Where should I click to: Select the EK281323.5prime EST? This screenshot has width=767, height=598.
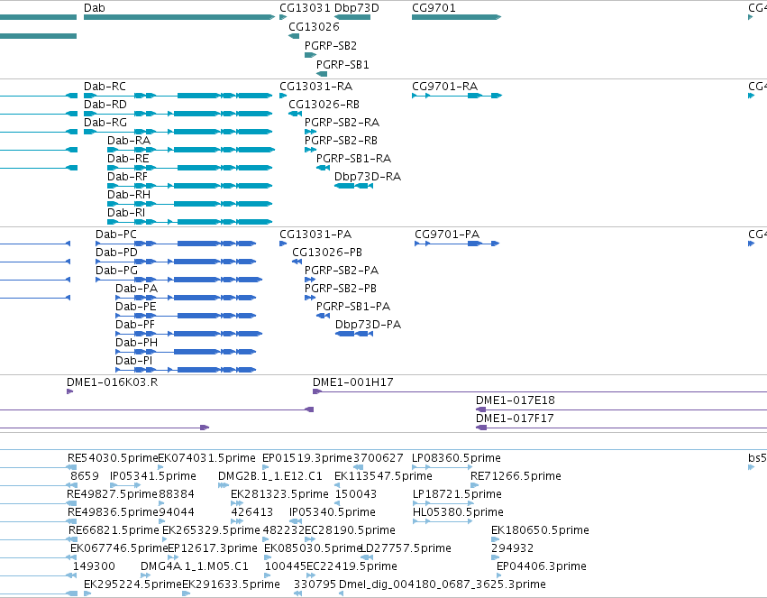237,503
